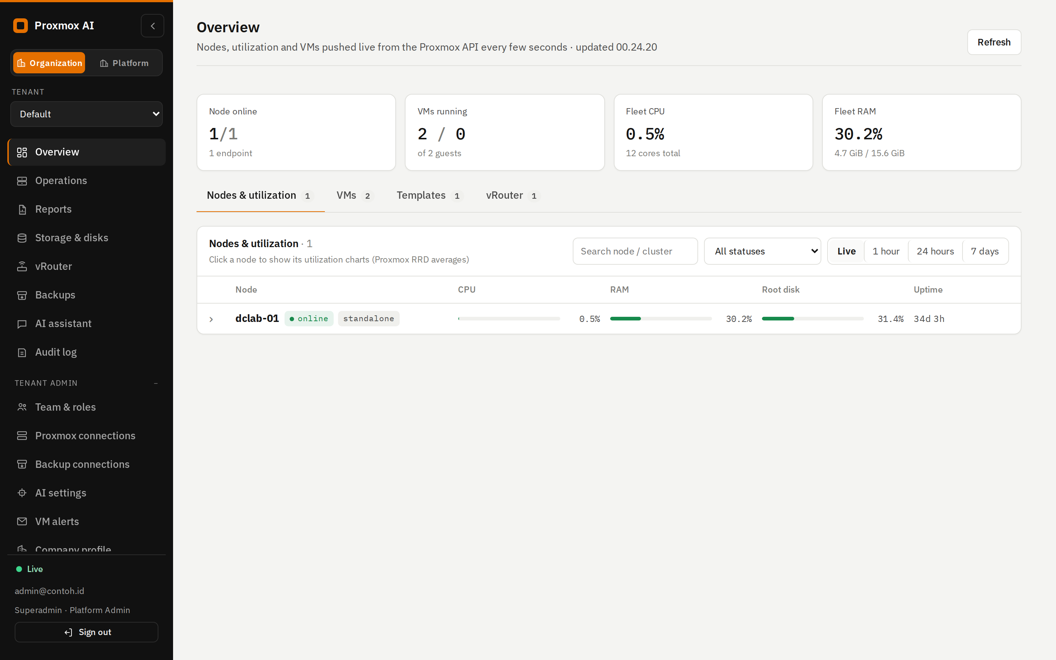
Task: Open the AI settings chip icon
Action: pos(22,493)
